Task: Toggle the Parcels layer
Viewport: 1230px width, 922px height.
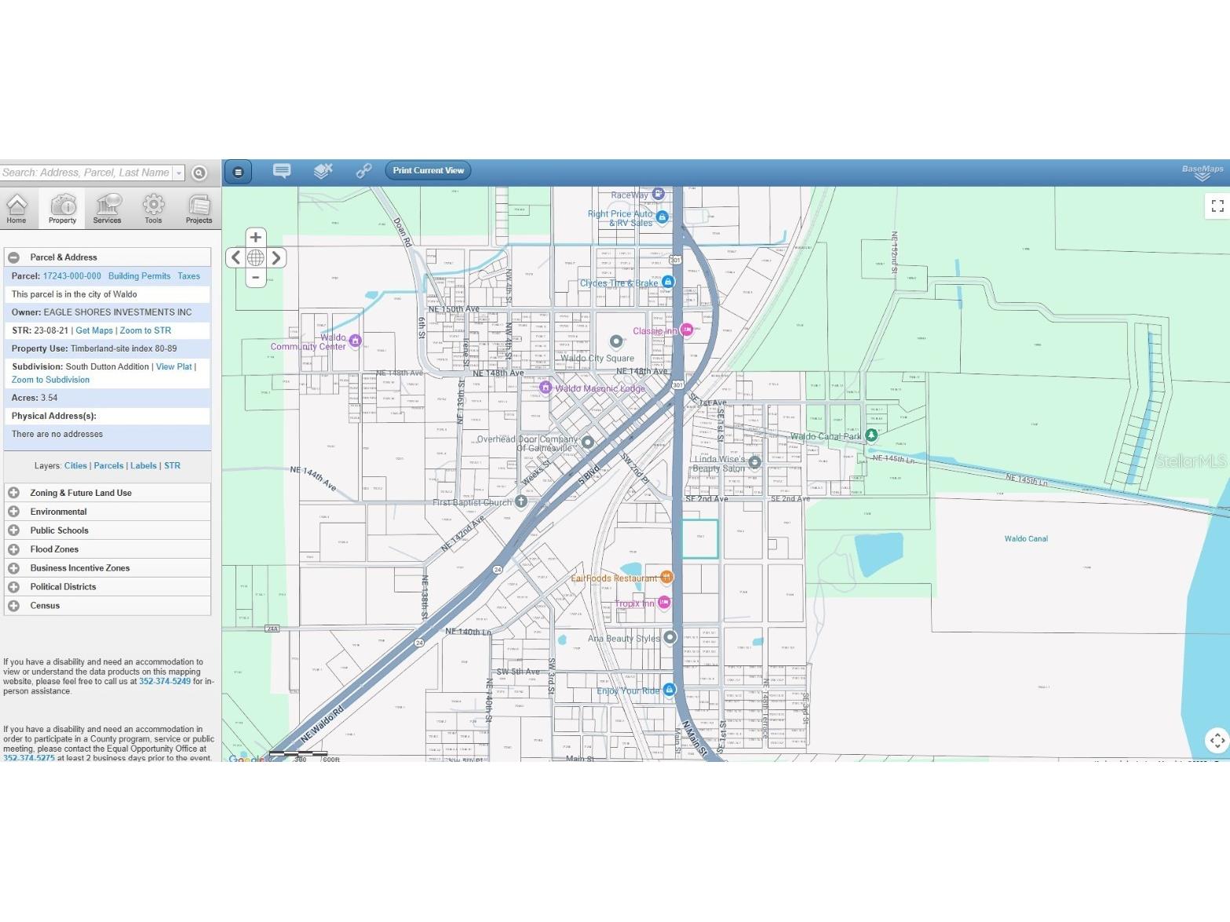Action: click(x=108, y=466)
